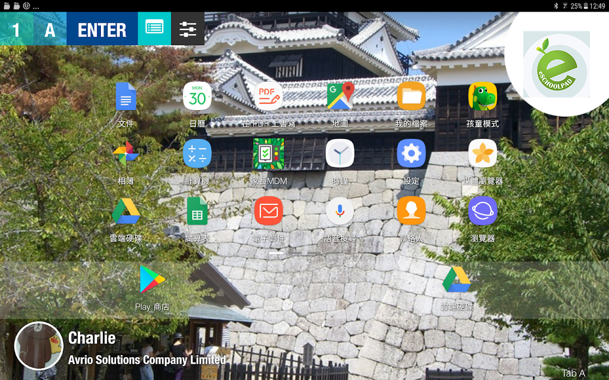The width and height of the screenshot is (609, 380).
Task: Open the 計算機 calculator app
Action: click(197, 153)
